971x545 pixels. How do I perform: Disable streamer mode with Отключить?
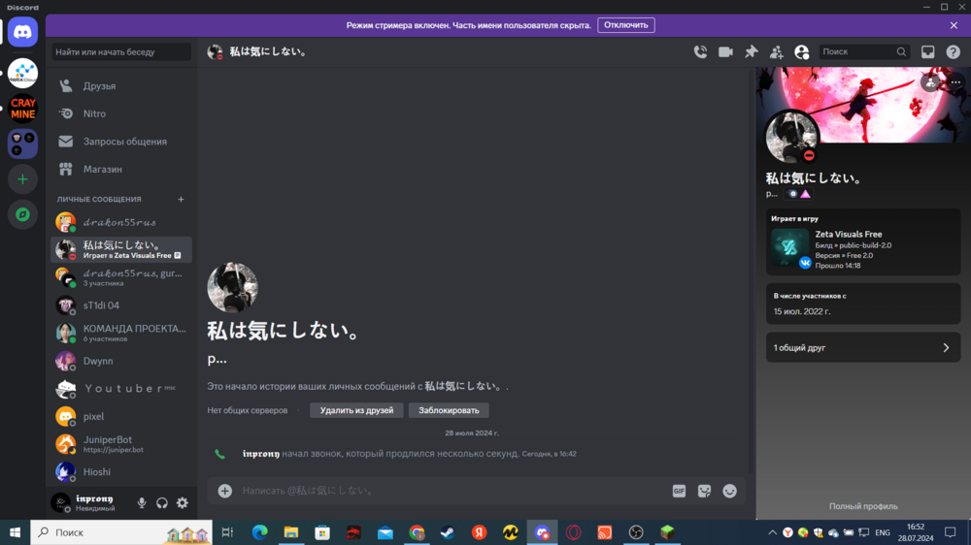[626, 25]
